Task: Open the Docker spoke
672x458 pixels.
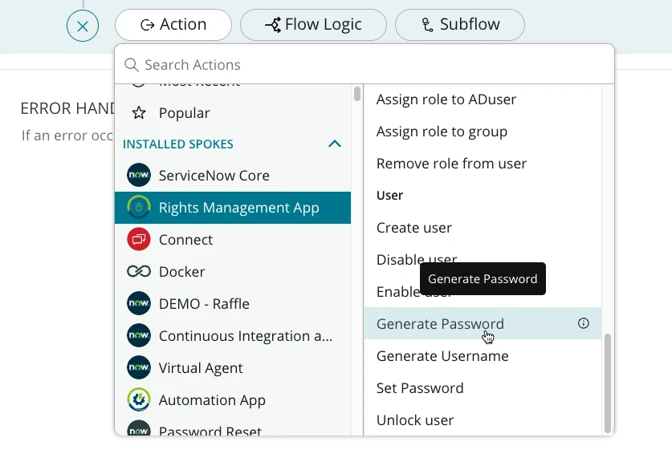Action: click(233, 272)
